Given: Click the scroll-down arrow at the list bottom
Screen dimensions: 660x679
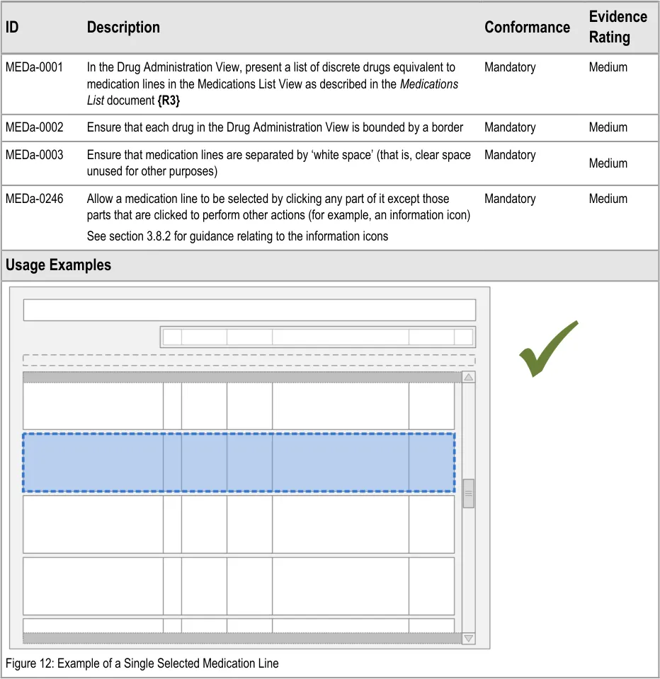Looking at the screenshot, I should click(x=468, y=638).
